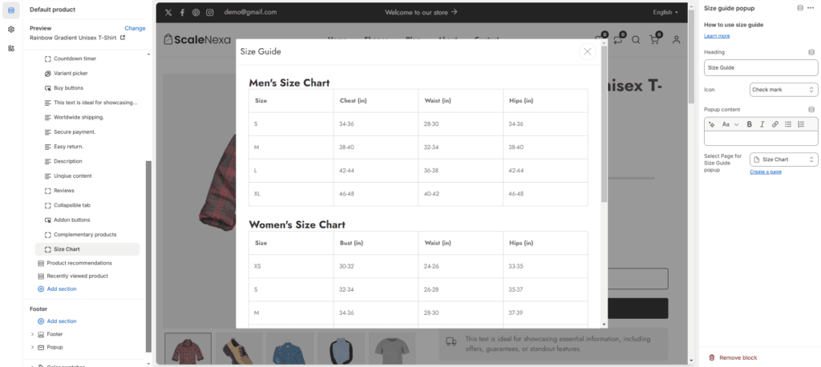The height and width of the screenshot is (367, 821).
Task: Click the Learn more link
Action: [x=717, y=35]
